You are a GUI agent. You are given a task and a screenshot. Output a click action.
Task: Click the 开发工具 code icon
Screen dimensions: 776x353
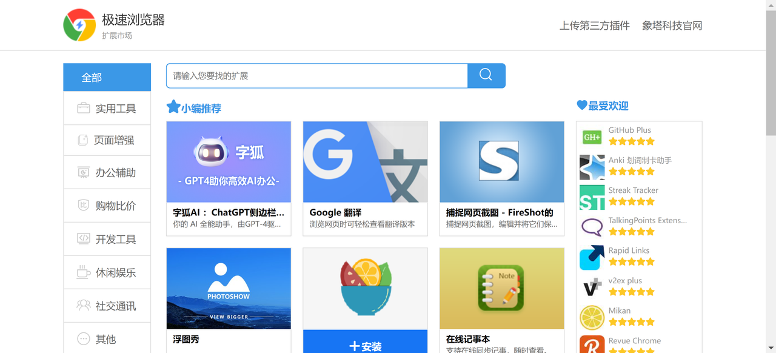pos(84,238)
